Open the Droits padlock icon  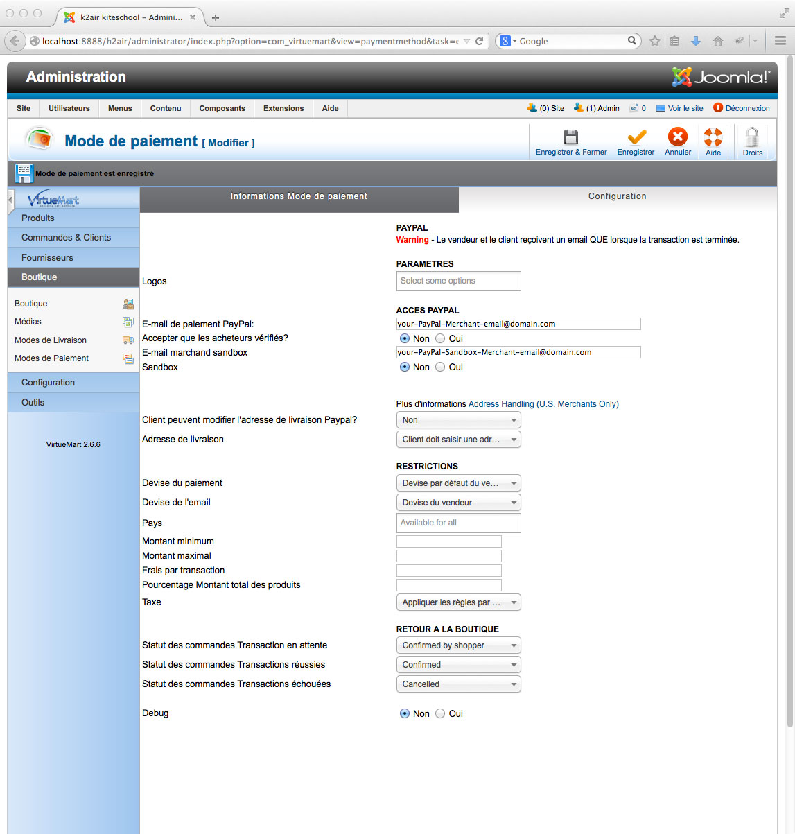click(752, 137)
